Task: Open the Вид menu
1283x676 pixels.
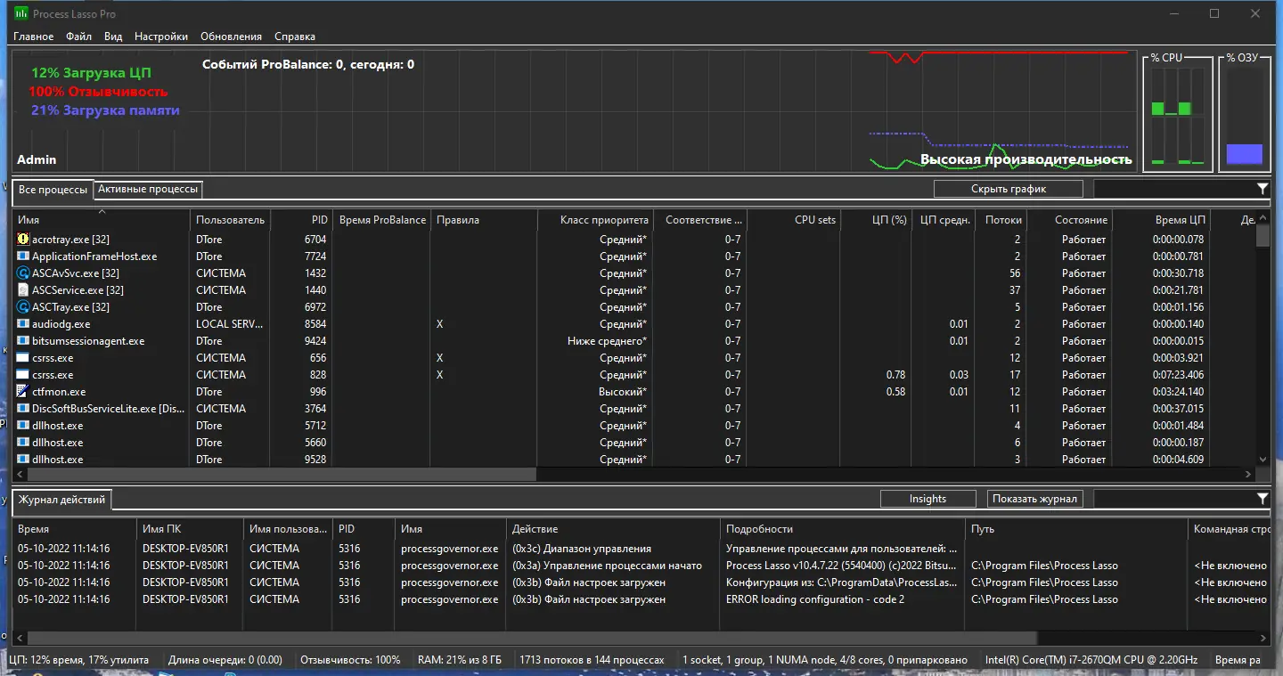Action: pyautogui.click(x=113, y=37)
